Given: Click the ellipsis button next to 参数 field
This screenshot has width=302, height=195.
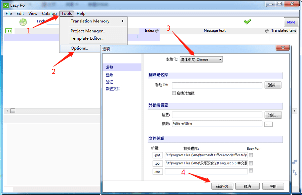Looking at the screenshot, I should pyautogui.click(x=268, y=124).
